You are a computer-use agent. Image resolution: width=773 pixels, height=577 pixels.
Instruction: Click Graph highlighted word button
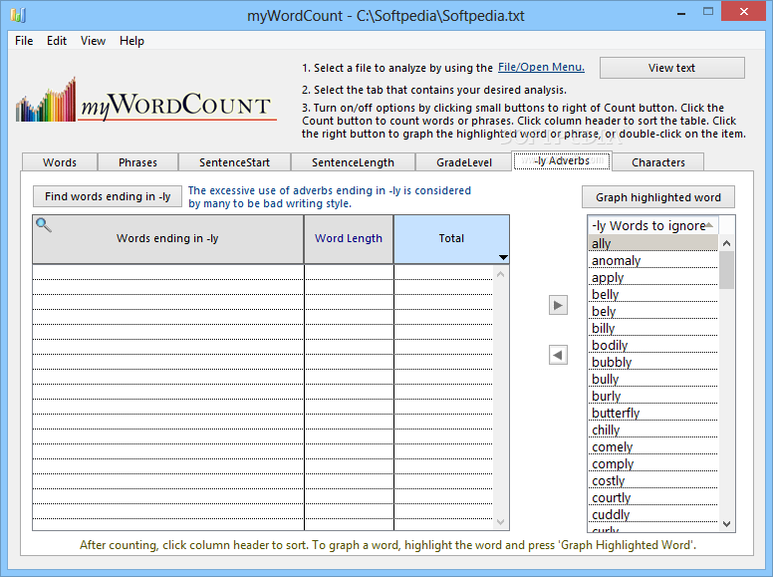658,197
